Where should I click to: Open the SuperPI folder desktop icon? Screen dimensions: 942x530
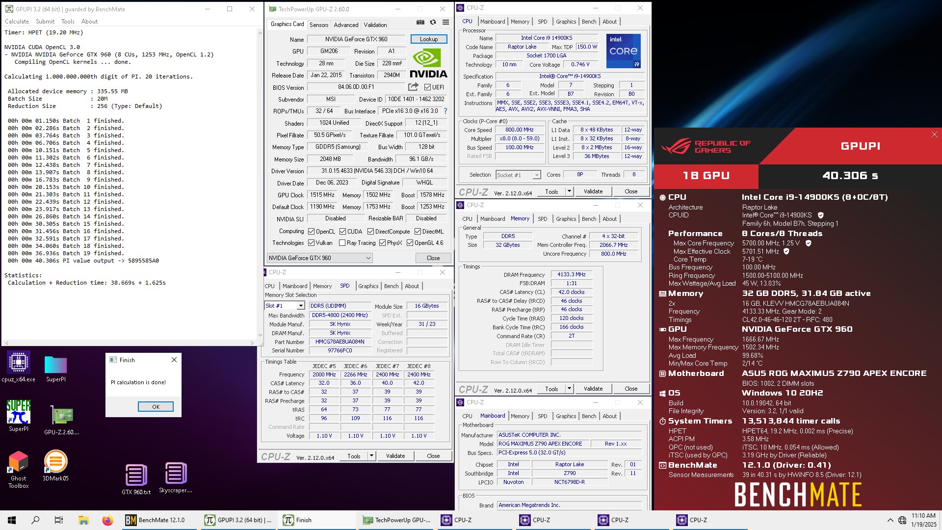[x=55, y=368]
